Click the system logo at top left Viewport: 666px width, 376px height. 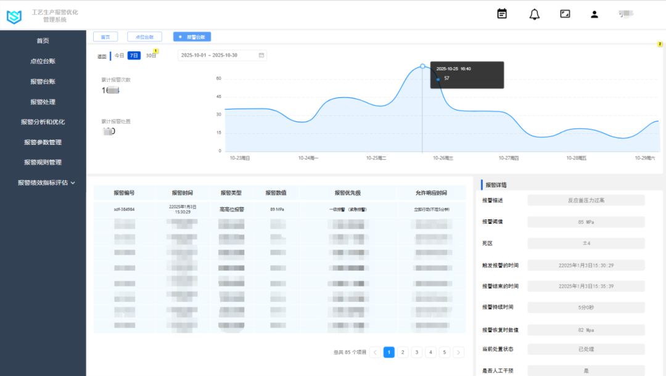[x=14, y=17]
